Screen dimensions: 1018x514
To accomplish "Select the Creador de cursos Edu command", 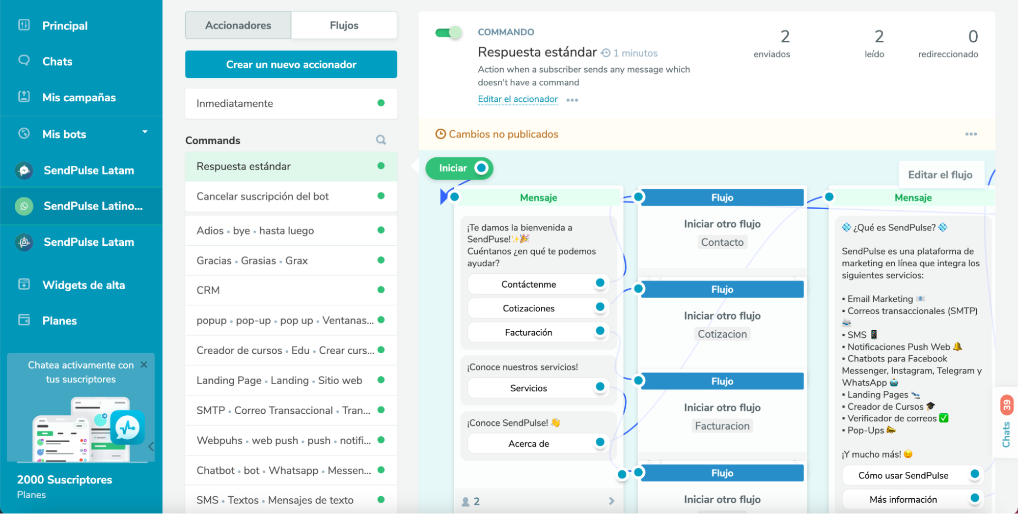I will click(291, 350).
